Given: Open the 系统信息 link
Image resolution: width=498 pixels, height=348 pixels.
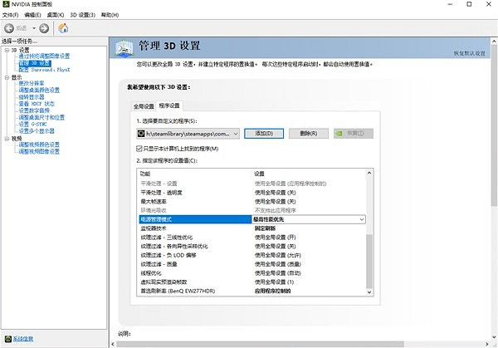Looking at the screenshot, I should (x=23, y=339).
